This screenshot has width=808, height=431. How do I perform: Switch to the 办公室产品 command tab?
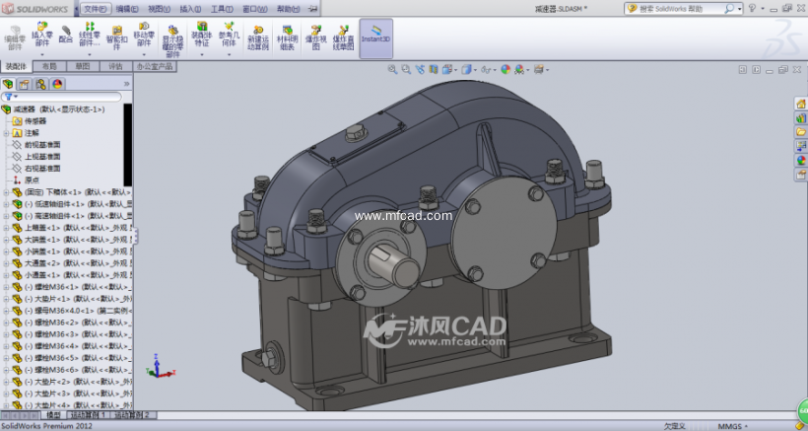tap(155, 66)
